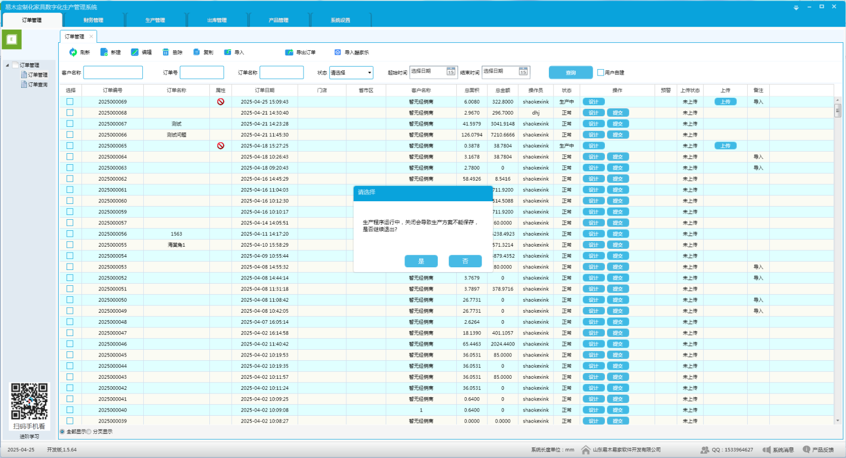Click the 刷新 refresh icon in toolbar
The height and width of the screenshot is (458, 846).
click(x=73, y=52)
